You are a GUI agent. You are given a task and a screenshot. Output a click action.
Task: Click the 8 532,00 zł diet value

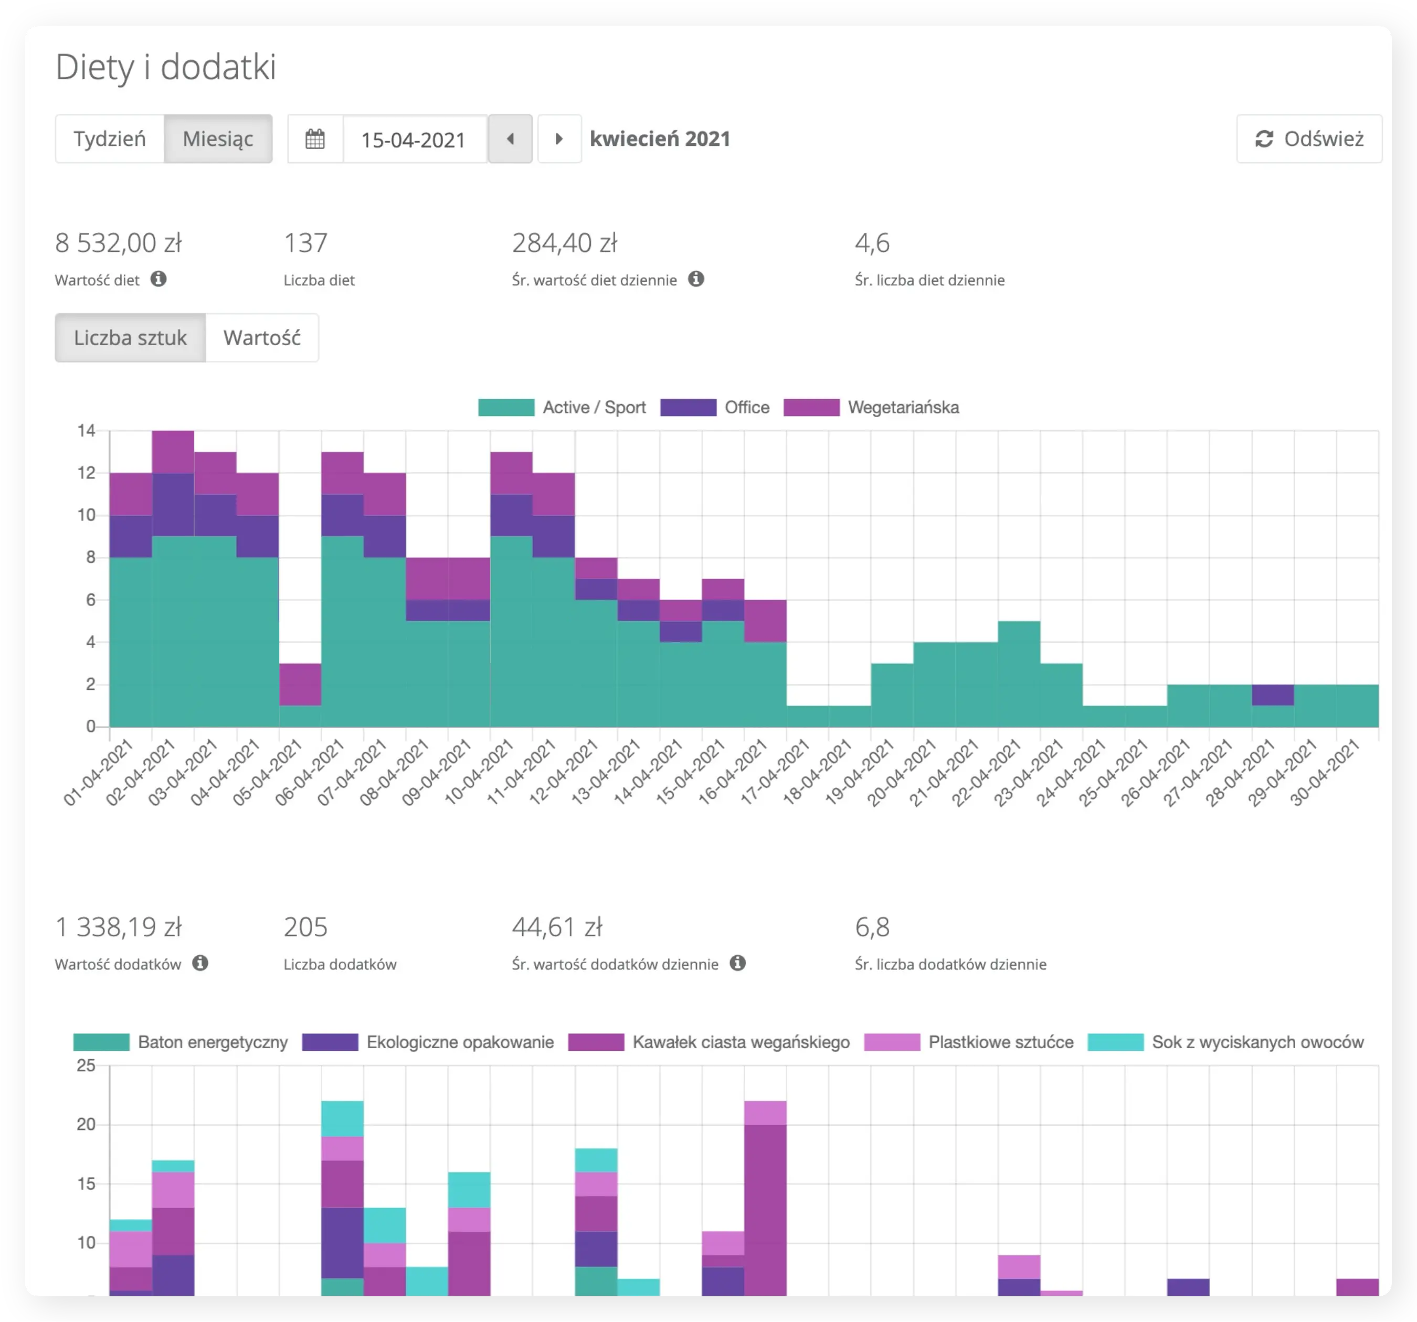click(x=118, y=243)
